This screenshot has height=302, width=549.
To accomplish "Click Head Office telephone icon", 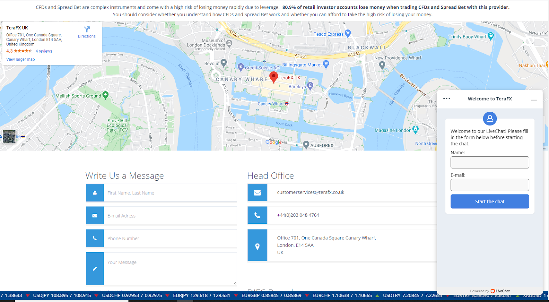I will click(x=257, y=215).
